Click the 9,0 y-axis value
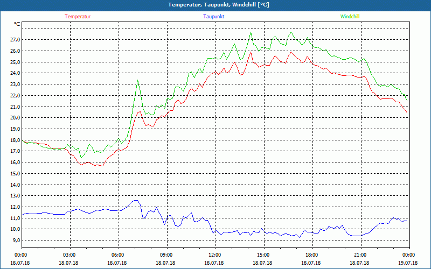The image size is (431, 269). point(17,240)
